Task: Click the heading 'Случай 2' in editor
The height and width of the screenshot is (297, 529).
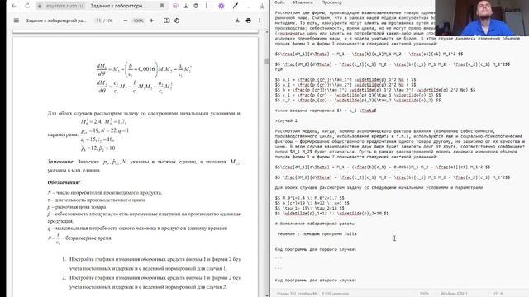Action: 287,120
